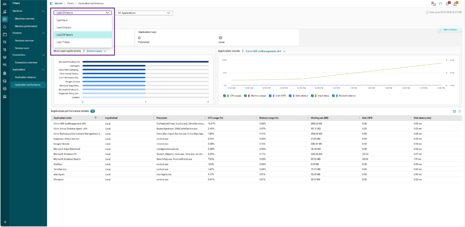Open the tag notifications icon with red badge

(448, 4)
